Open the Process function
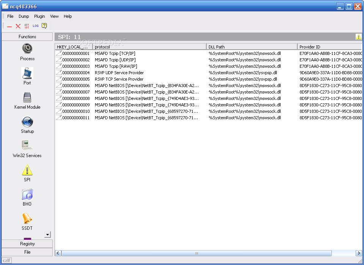The height and width of the screenshot is (265, 364). click(27, 52)
